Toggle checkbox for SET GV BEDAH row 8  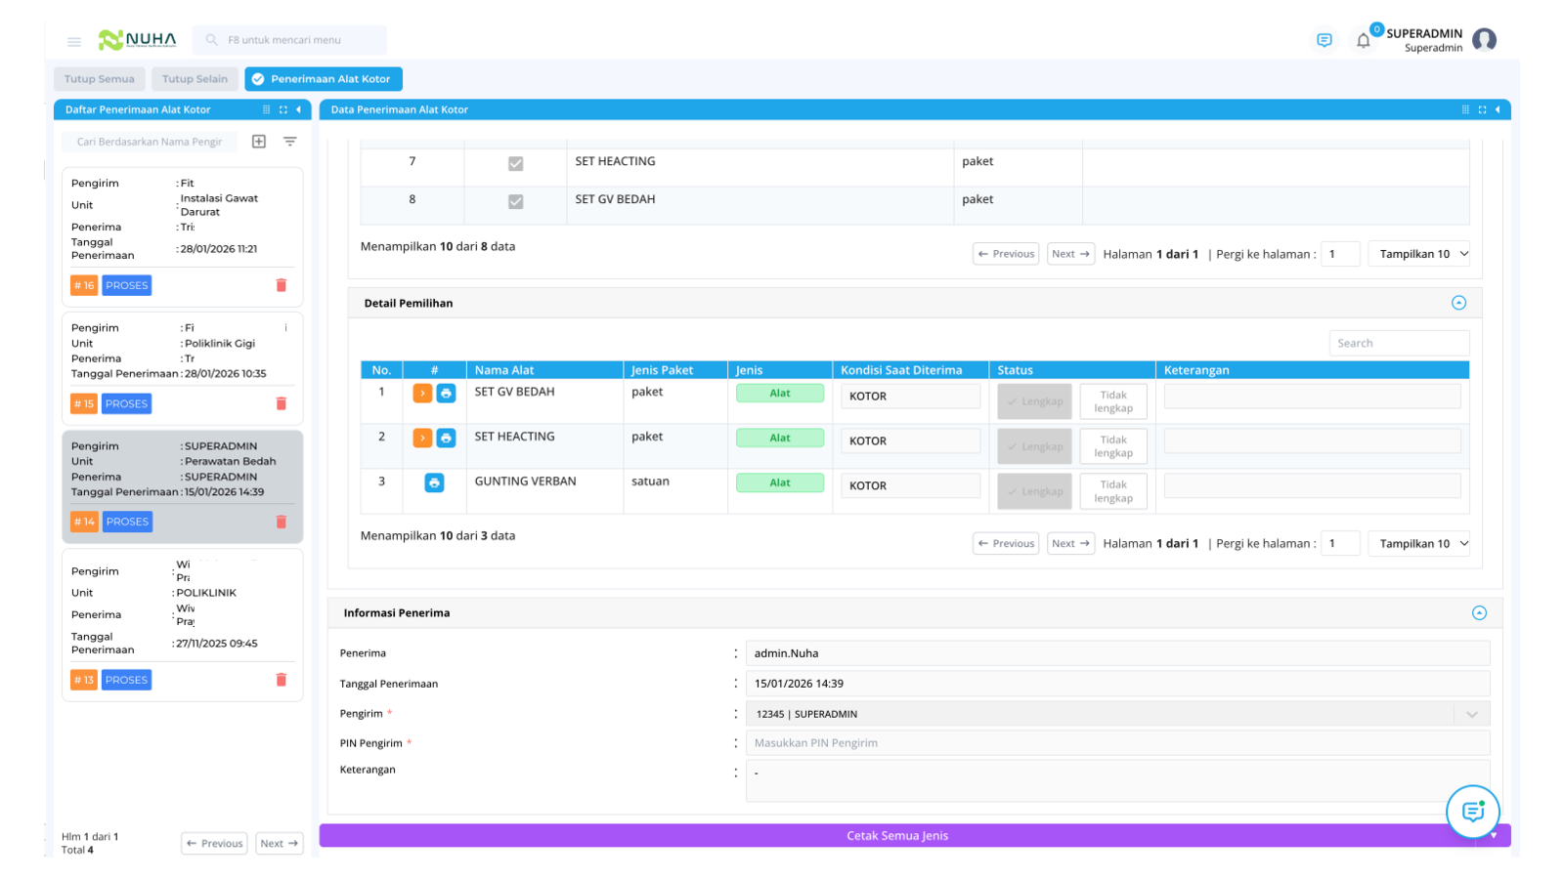tap(515, 201)
